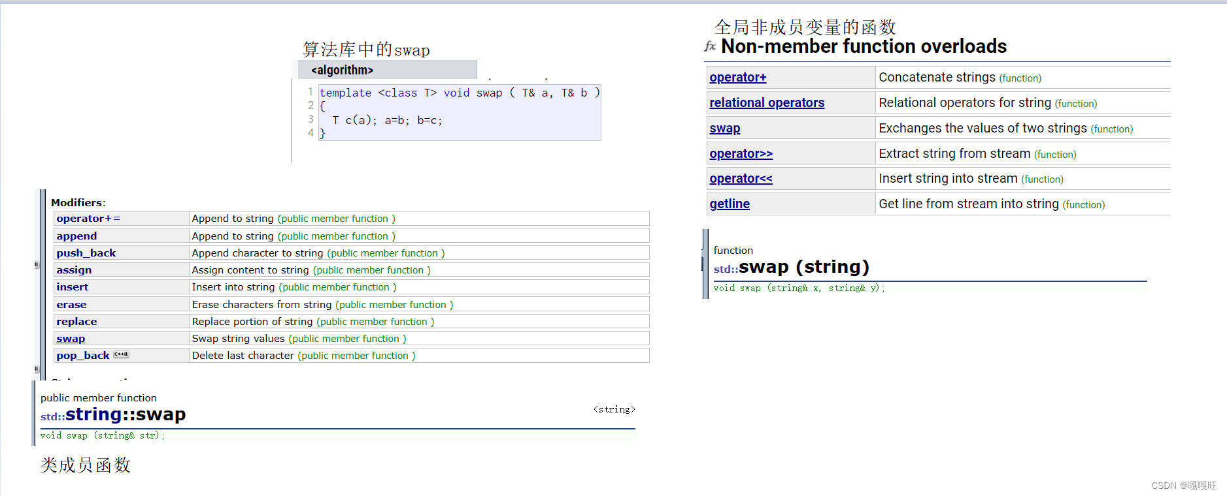Click the insert modifier entry
Screen dimensions: 1227x496
click(72, 287)
